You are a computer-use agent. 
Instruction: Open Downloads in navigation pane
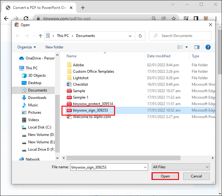(x=34, y=98)
